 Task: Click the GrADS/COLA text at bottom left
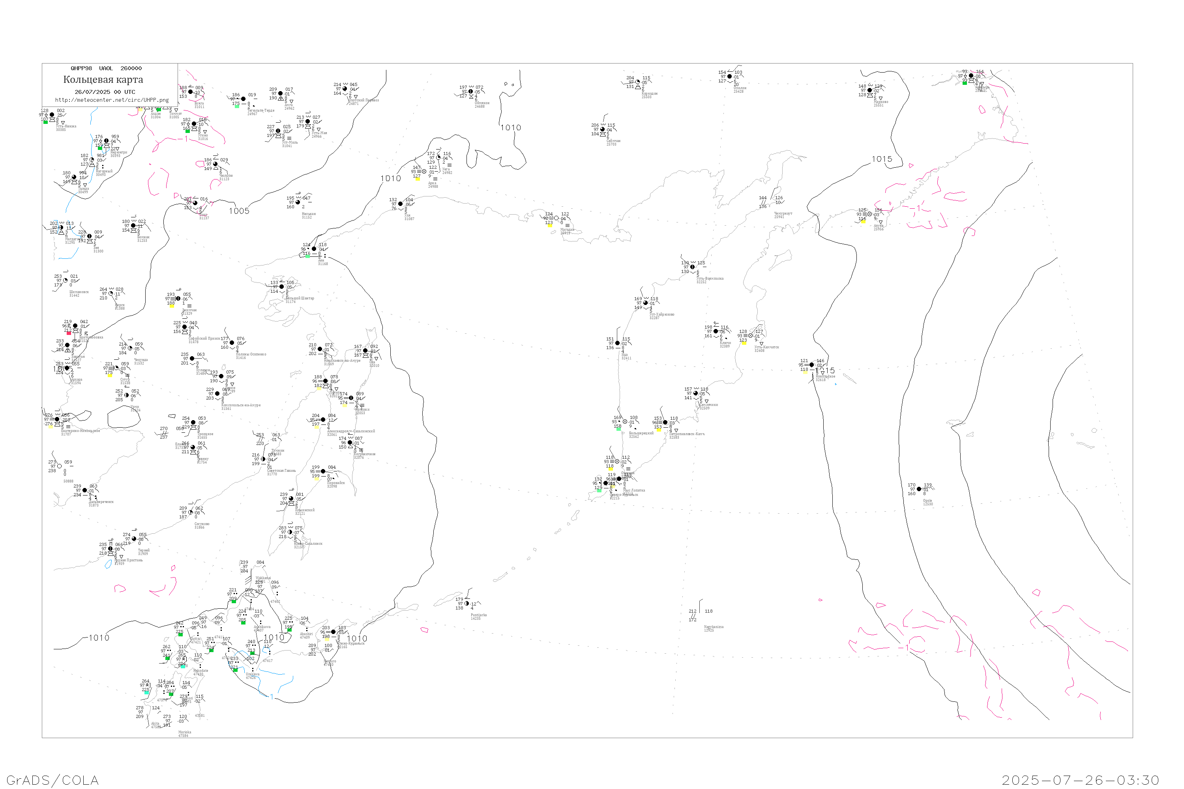tap(52, 780)
